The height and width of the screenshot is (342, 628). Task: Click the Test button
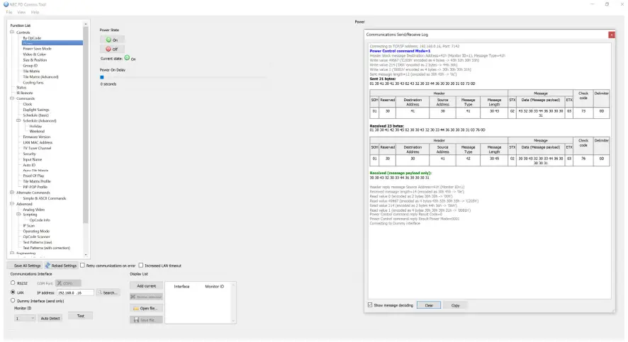[x=81, y=316]
